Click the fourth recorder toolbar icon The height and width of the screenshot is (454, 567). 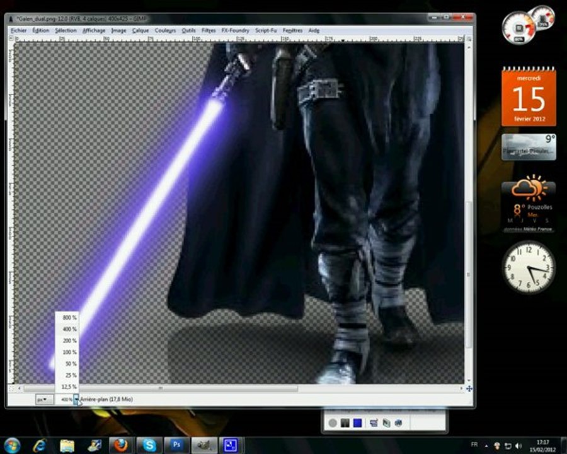point(374,423)
